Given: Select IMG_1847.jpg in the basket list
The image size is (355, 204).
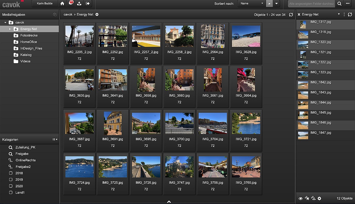Looking at the screenshot, I should [x=326, y=135].
